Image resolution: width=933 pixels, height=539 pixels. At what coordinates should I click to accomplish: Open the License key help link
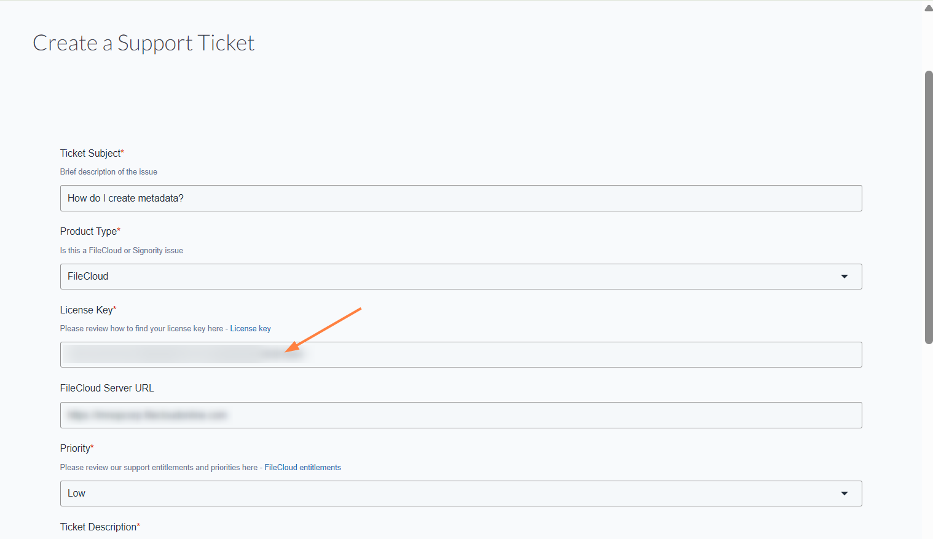click(x=250, y=328)
